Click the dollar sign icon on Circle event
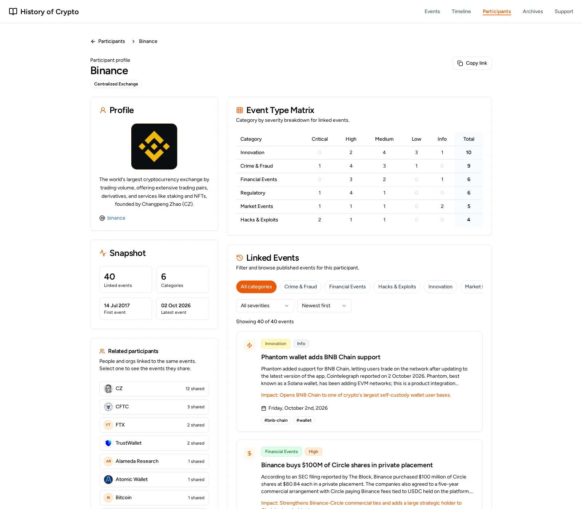 point(250,453)
